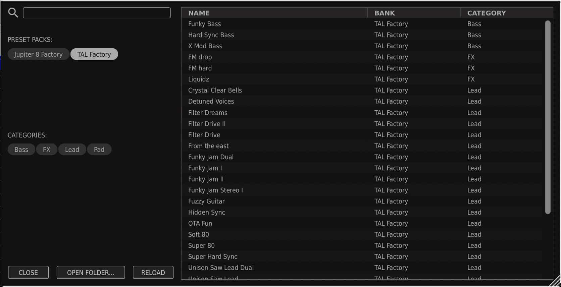Sort presets by CATEGORY column header
Viewport: 561px width, 287px height.
[487, 13]
